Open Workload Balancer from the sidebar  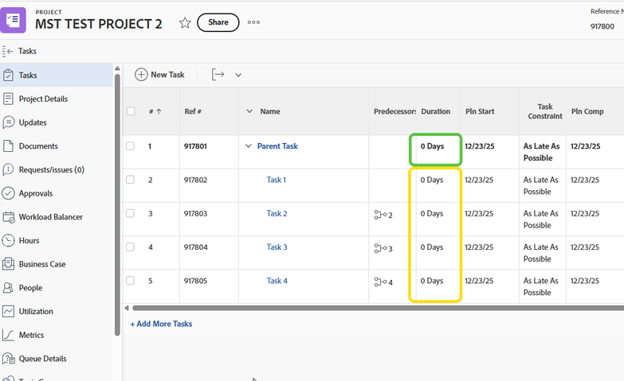click(50, 217)
